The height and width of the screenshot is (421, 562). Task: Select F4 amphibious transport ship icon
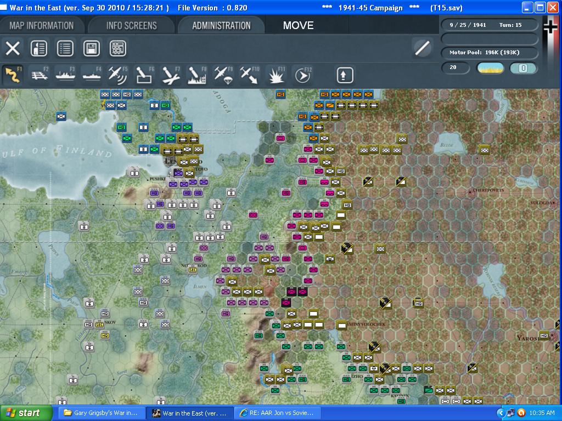(x=92, y=75)
